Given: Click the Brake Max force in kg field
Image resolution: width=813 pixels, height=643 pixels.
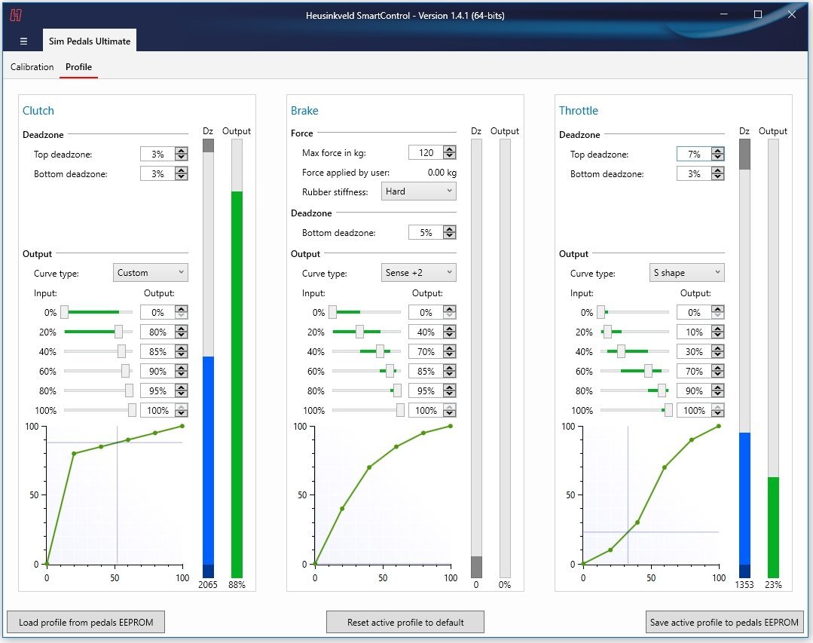Looking at the screenshot, I should [x=426, y=153].
